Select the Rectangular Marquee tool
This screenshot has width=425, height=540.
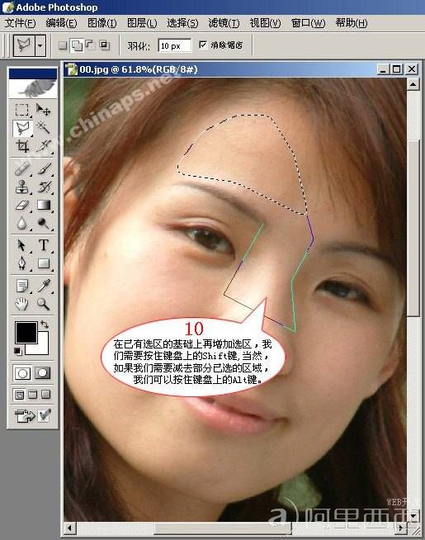click(22, 110)
